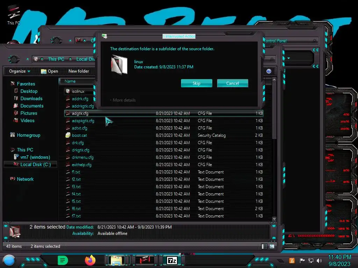Click the boot.cat file icon
The width and height of the screenshot is (358, 268).
pos(68,135)
